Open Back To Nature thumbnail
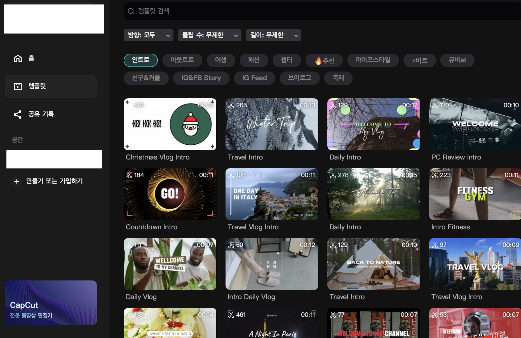Image resolution: width=521 pixels, height=338 pixels. (374, 264)
